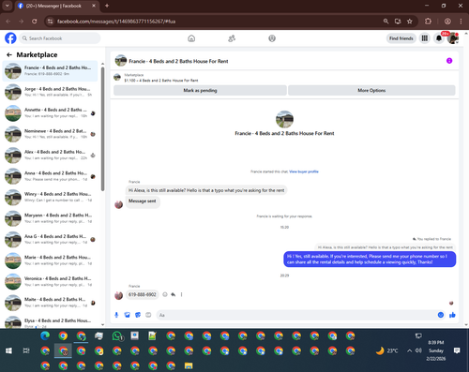
Task: Click the Facebook logo icon
Action: tap(10, 38)
